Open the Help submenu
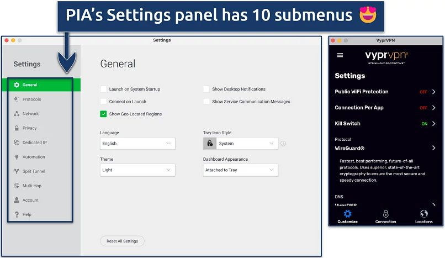Viewport: 445px width, 258px height. (40, 214)
